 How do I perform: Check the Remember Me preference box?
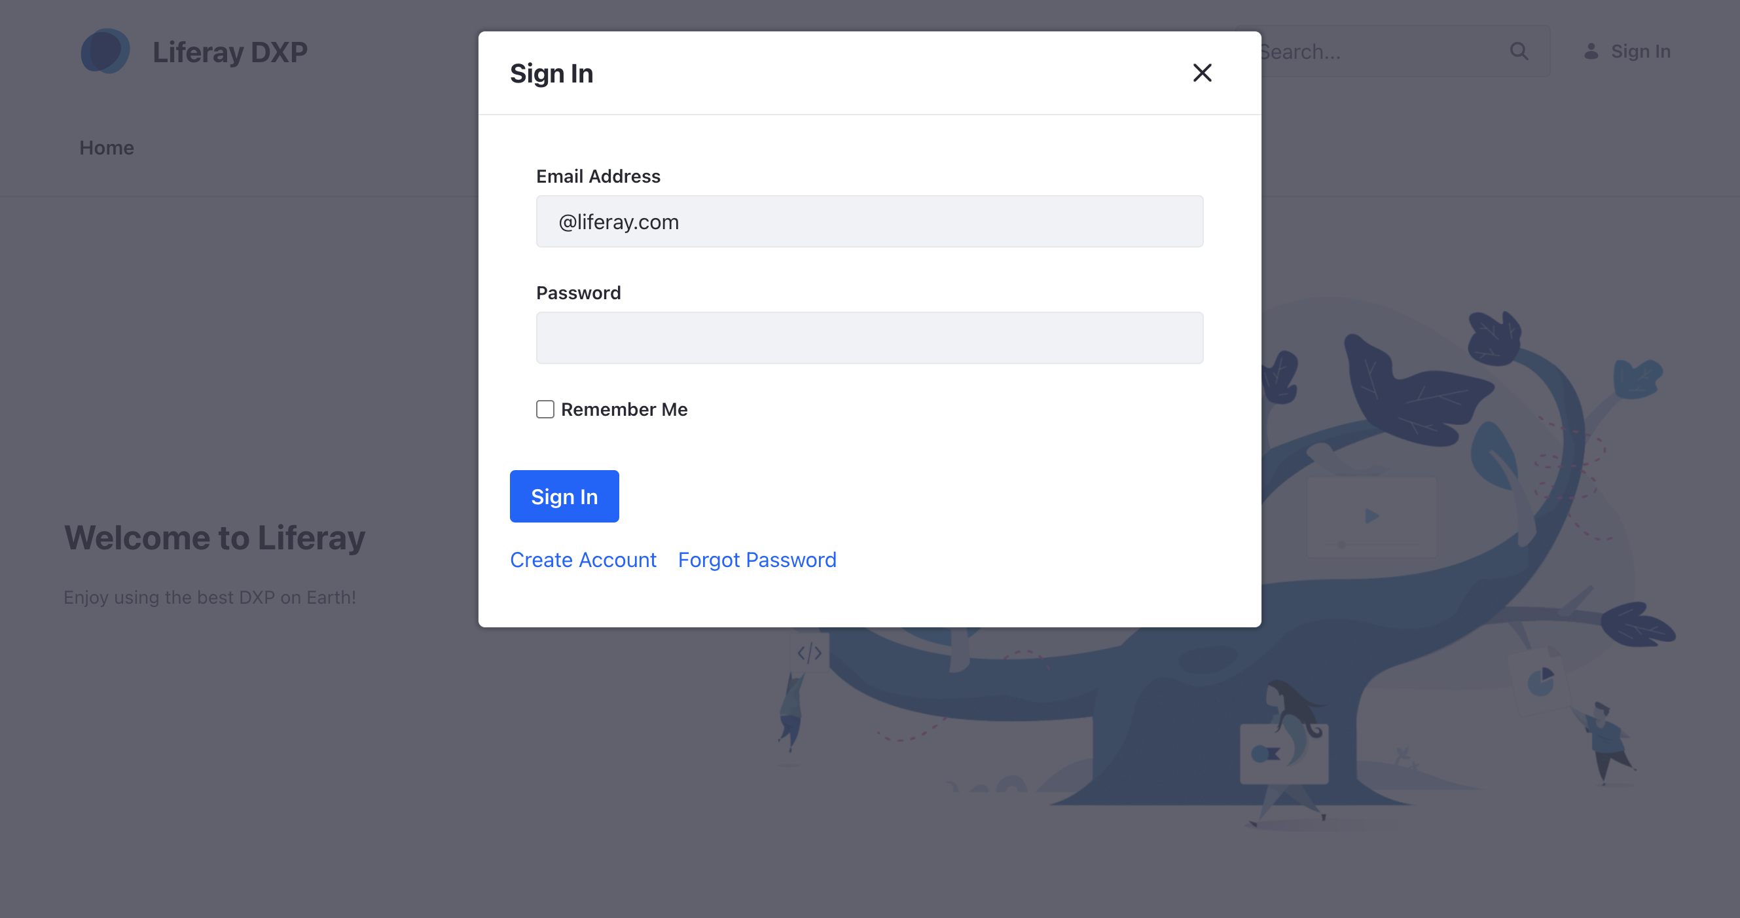tap(545, 409)
